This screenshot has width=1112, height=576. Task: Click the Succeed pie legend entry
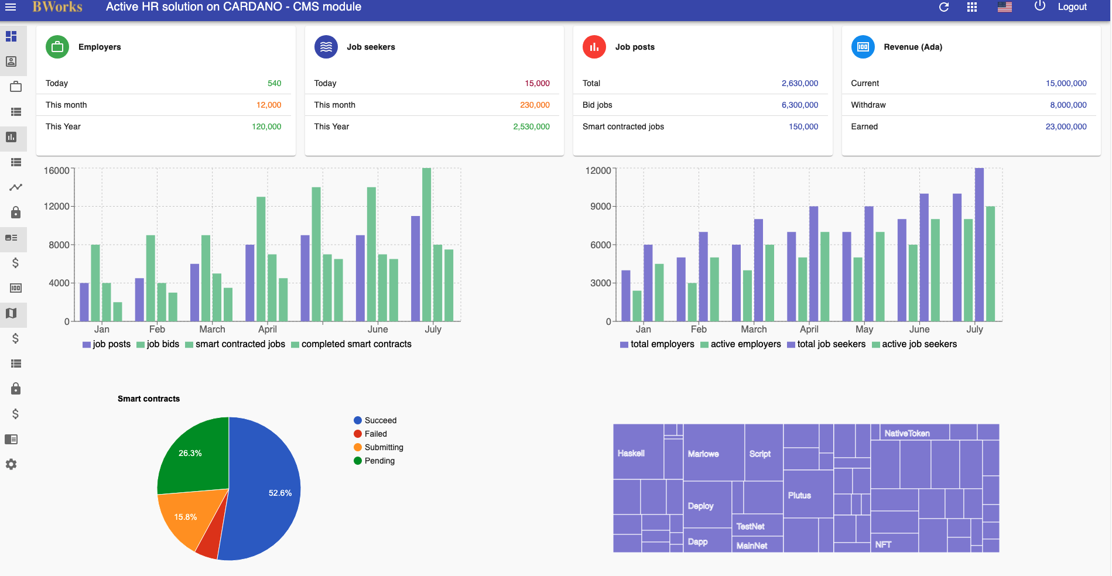[375, 420]
